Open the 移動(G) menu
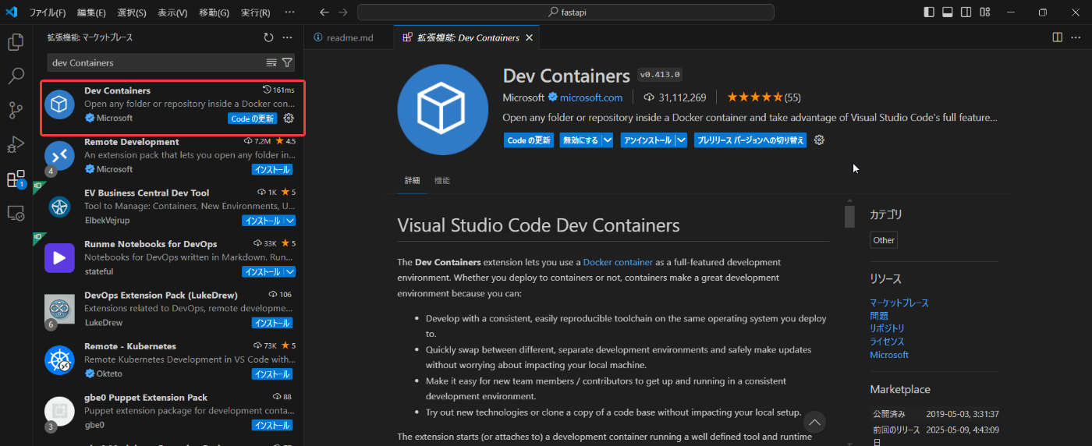 tap(214, 12)
